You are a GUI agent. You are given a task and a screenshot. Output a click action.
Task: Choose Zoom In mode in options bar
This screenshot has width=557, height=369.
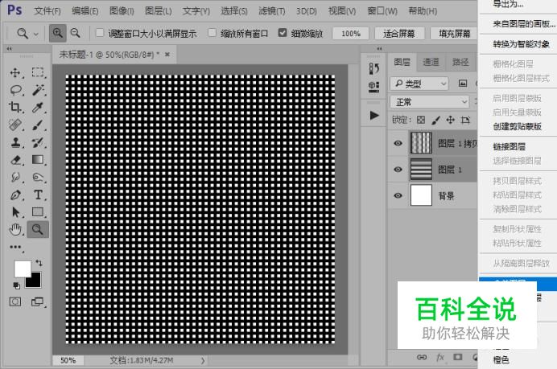57,33
